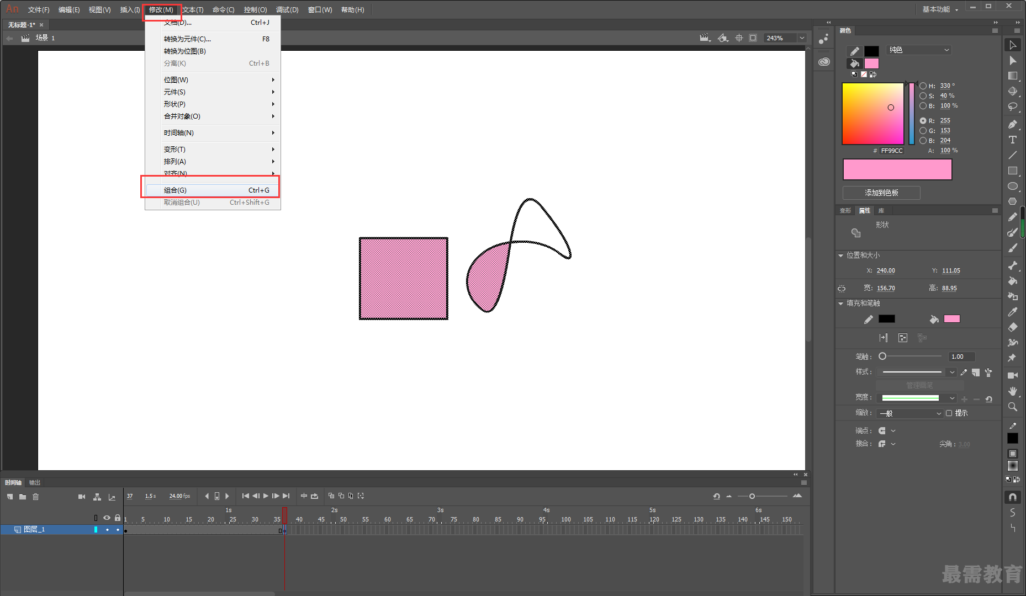Select the 图层_1 layer row
The width and height of the screenshot is (1026, 596).
tap(61, 530)
